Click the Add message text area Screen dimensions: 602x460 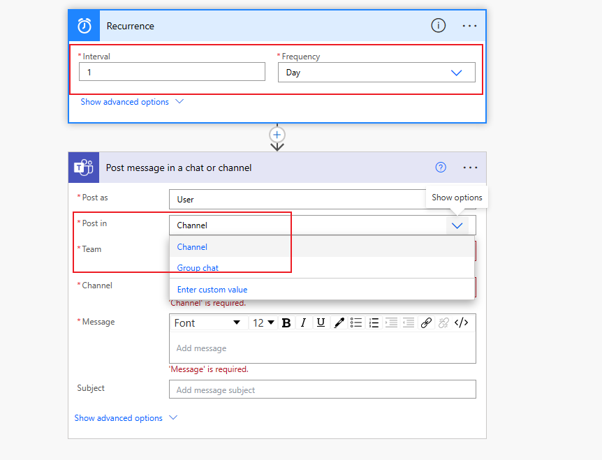pyautogui.click(x=323, y=348)
